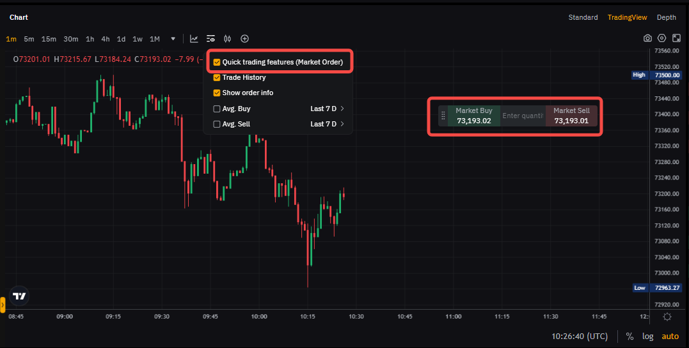
Task: Click the Market Sell 73,193.01 button
Action: point(571,116)
